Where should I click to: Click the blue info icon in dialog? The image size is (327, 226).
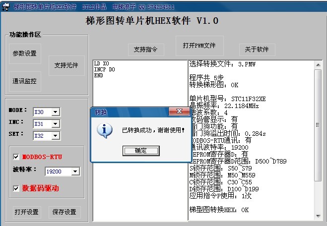[x=104, y=130]
